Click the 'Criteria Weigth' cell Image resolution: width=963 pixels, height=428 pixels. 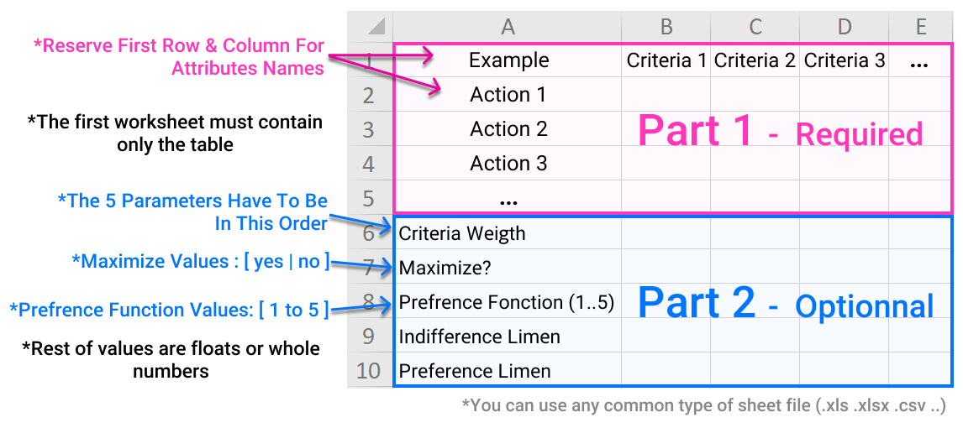pos(462,233)
